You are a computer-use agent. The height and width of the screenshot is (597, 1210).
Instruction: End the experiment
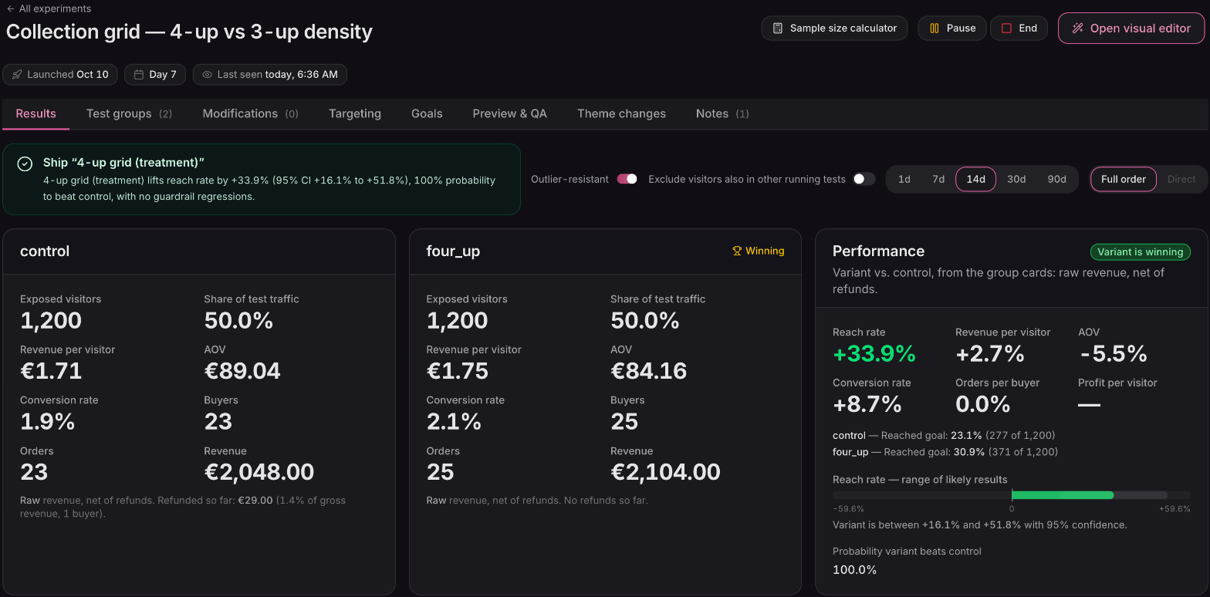(1019, 28)
